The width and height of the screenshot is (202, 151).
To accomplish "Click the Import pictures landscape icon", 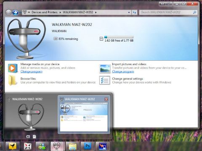I will point(105,68).
